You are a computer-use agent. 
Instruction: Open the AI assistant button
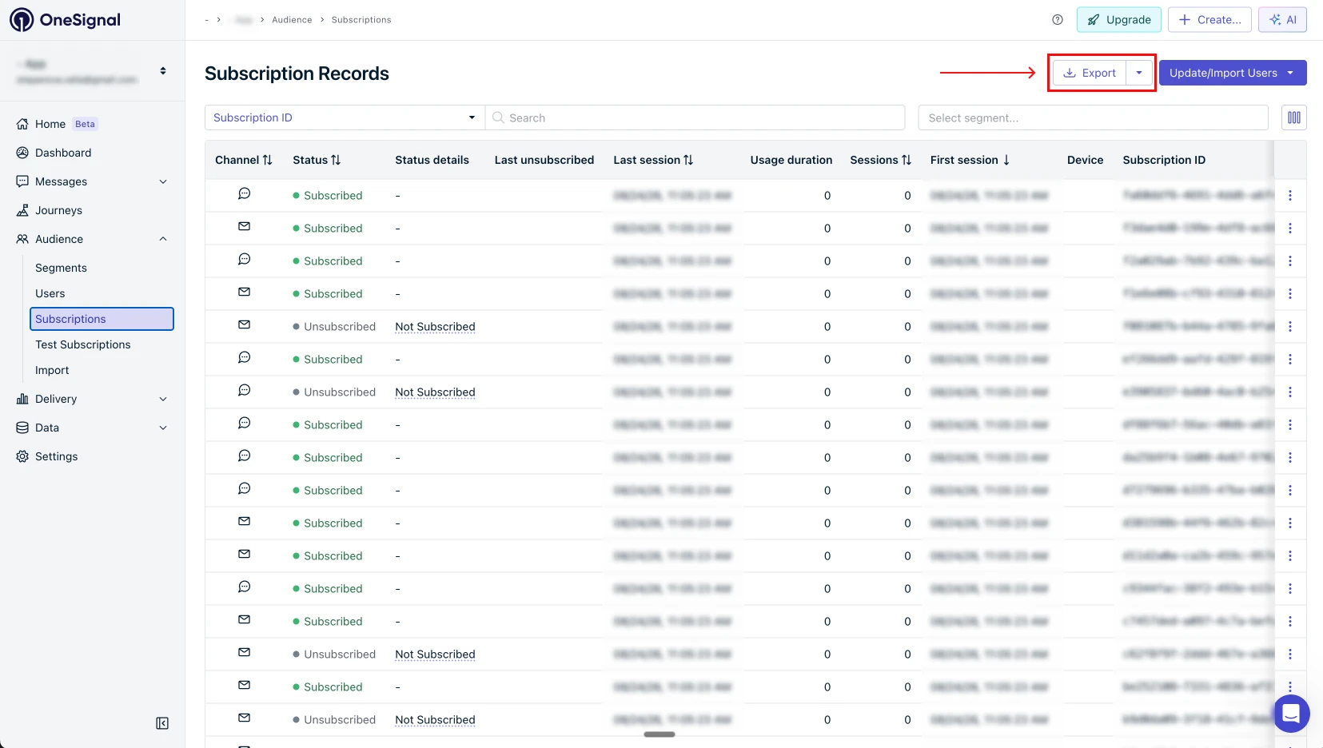1282,20
